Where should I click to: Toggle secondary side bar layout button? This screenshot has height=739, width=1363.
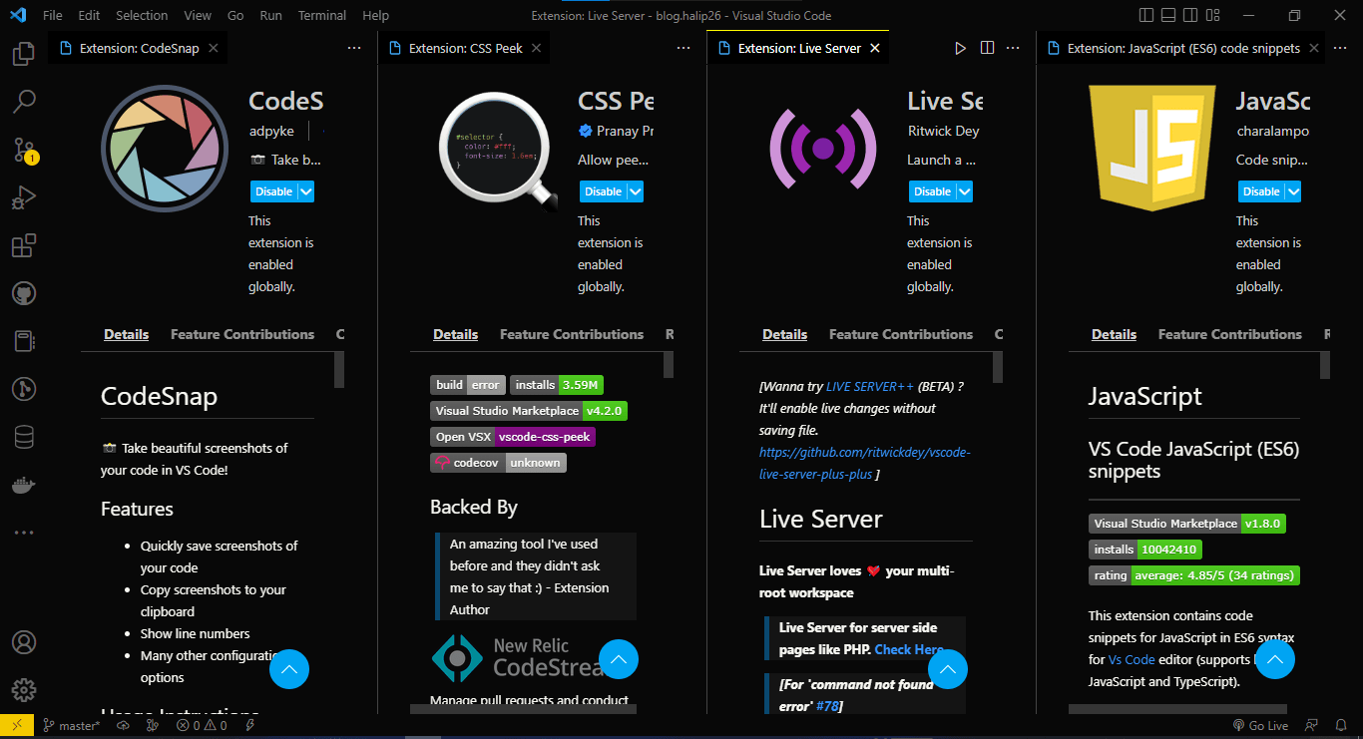point(1191,15)
